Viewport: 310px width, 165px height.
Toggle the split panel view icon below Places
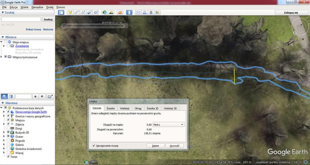pyautogui.click(x=11, y=97)
